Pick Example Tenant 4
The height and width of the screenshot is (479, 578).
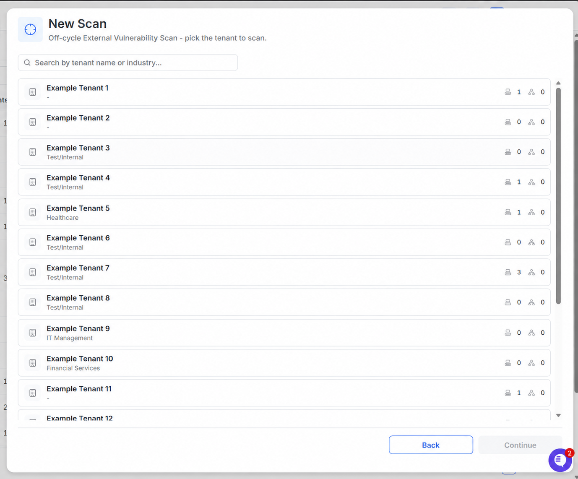(x=284, y=182)
